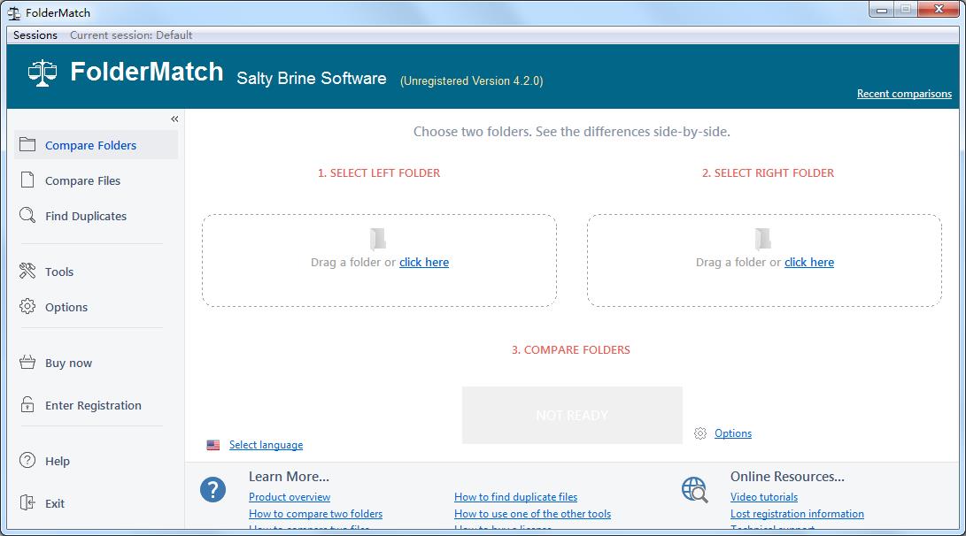Open How to compare two folders link
Image resolution: width=966 pixels, height=536 pixels.
[x=315, y=514]
